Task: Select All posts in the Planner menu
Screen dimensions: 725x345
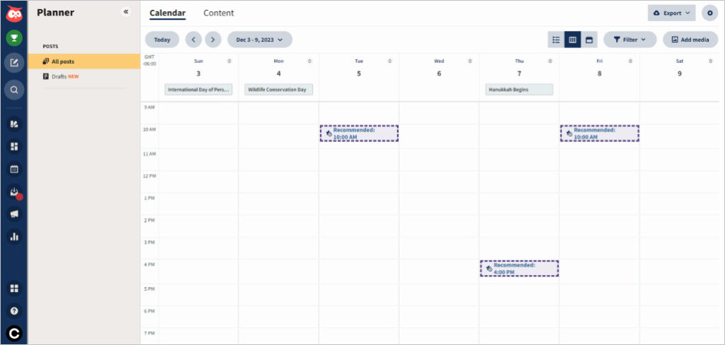Action: (x=84, y=62)
